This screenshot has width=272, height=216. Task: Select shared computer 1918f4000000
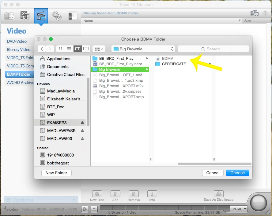click(x=60, y=155)
